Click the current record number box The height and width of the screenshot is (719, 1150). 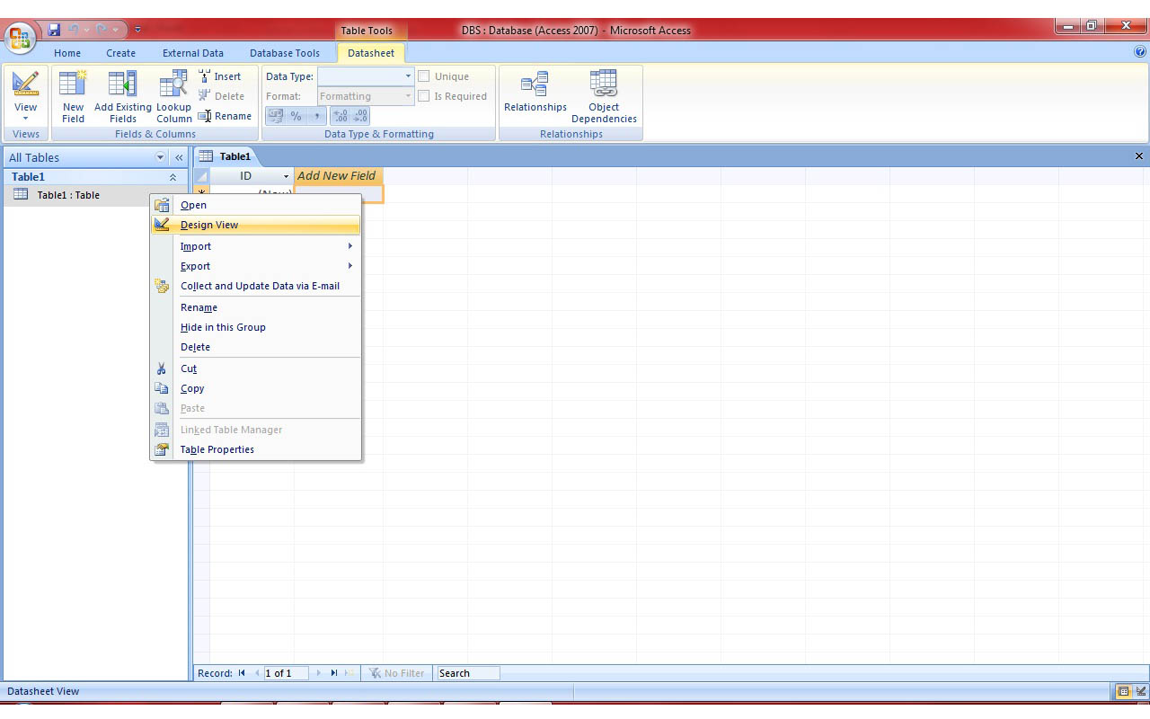point(286,673)
